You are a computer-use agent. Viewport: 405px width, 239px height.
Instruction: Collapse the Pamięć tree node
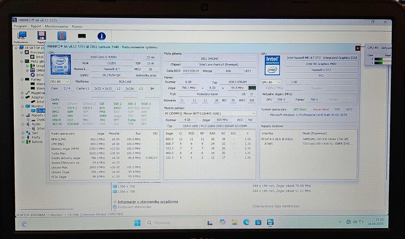point(22,79)
